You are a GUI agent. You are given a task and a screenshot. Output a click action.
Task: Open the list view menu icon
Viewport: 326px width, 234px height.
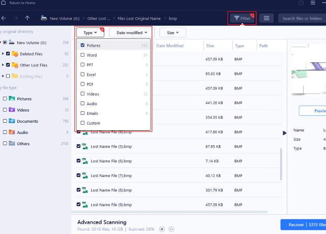tap(266, 18)
